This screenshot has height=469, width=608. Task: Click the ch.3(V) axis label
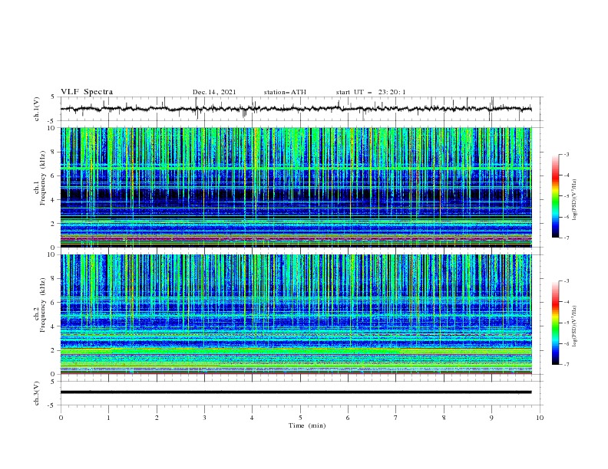(x=37, y=393)
